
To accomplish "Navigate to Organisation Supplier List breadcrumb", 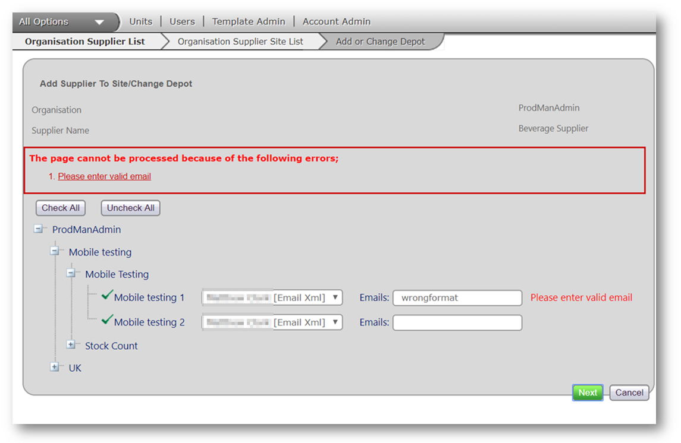I will tap(85, 42).
